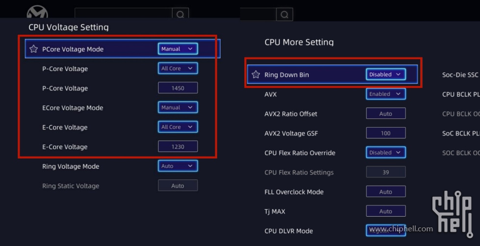This screenshot has width=480, height=246.
Task: Click the P-Core Voltage 1450 field
Action: tap(178, 88)
